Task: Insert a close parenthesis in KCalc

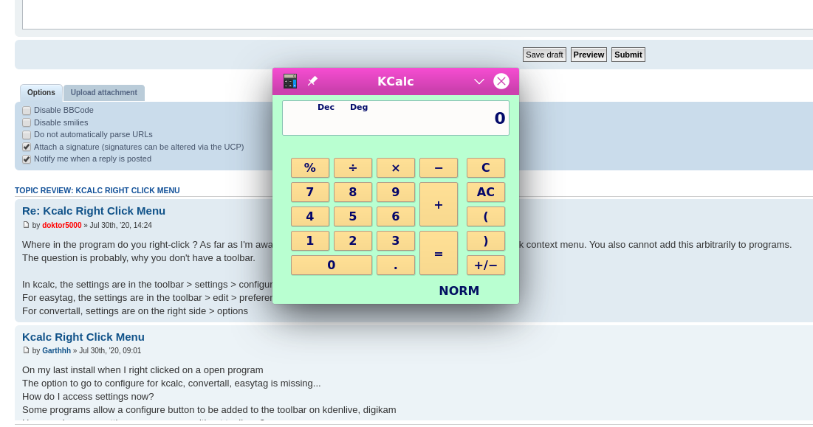Action: click(x=486, y=240)
